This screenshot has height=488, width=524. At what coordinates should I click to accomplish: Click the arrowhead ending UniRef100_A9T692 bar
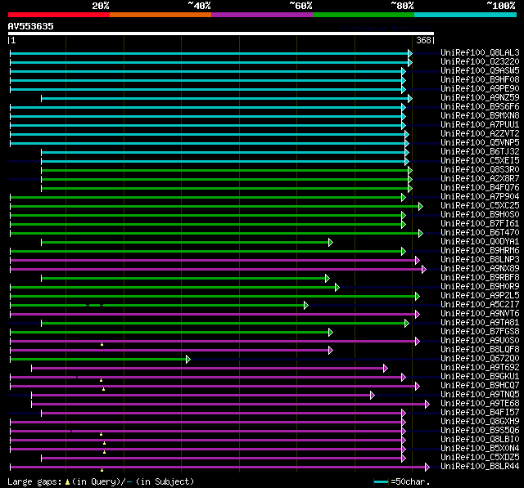click(386, 369)
